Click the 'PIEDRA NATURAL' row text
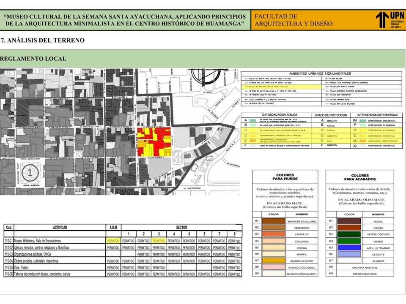The height and width of the screenshot is (304, 406). pos(365,274)
